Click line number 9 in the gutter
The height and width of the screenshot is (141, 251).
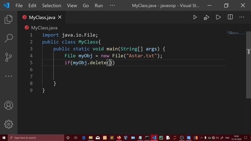coord(31,90)
